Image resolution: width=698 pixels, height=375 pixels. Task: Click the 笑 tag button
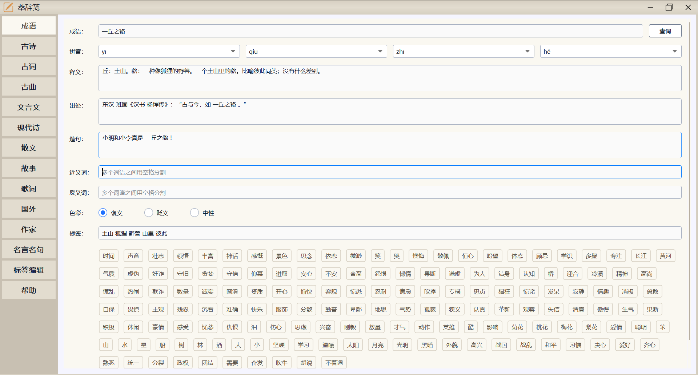378,256
